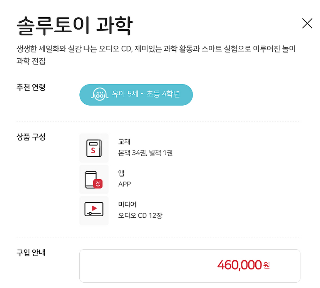Viewport: 320px width, 288px height.
Task: Select the 유아 5세 ~ 초등 4학년 badge text
Action: coord(146,94)
